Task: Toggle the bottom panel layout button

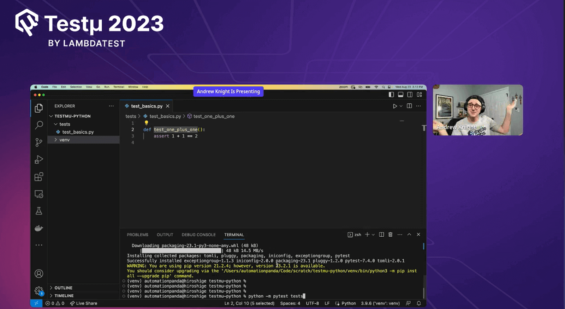Action: (x=400, y=95)
